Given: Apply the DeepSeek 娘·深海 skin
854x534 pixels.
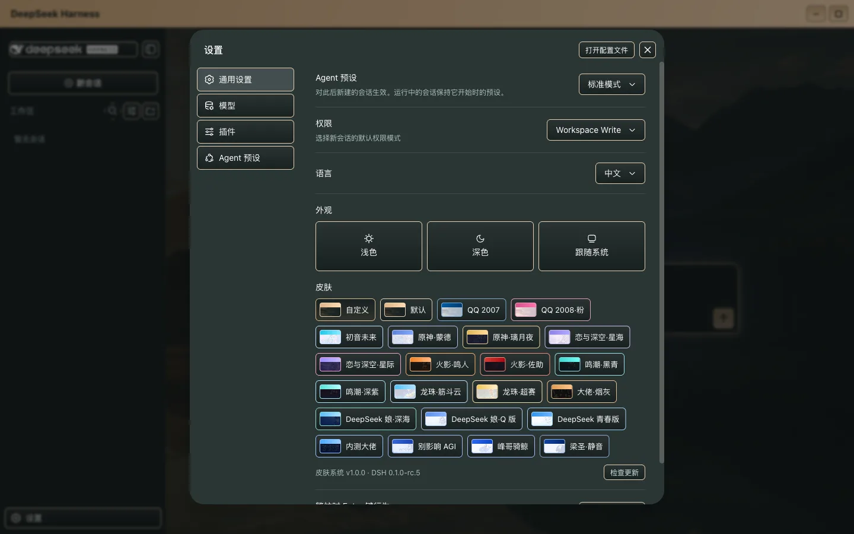Looking at the screenshot, I should click(x=366, y=419).
